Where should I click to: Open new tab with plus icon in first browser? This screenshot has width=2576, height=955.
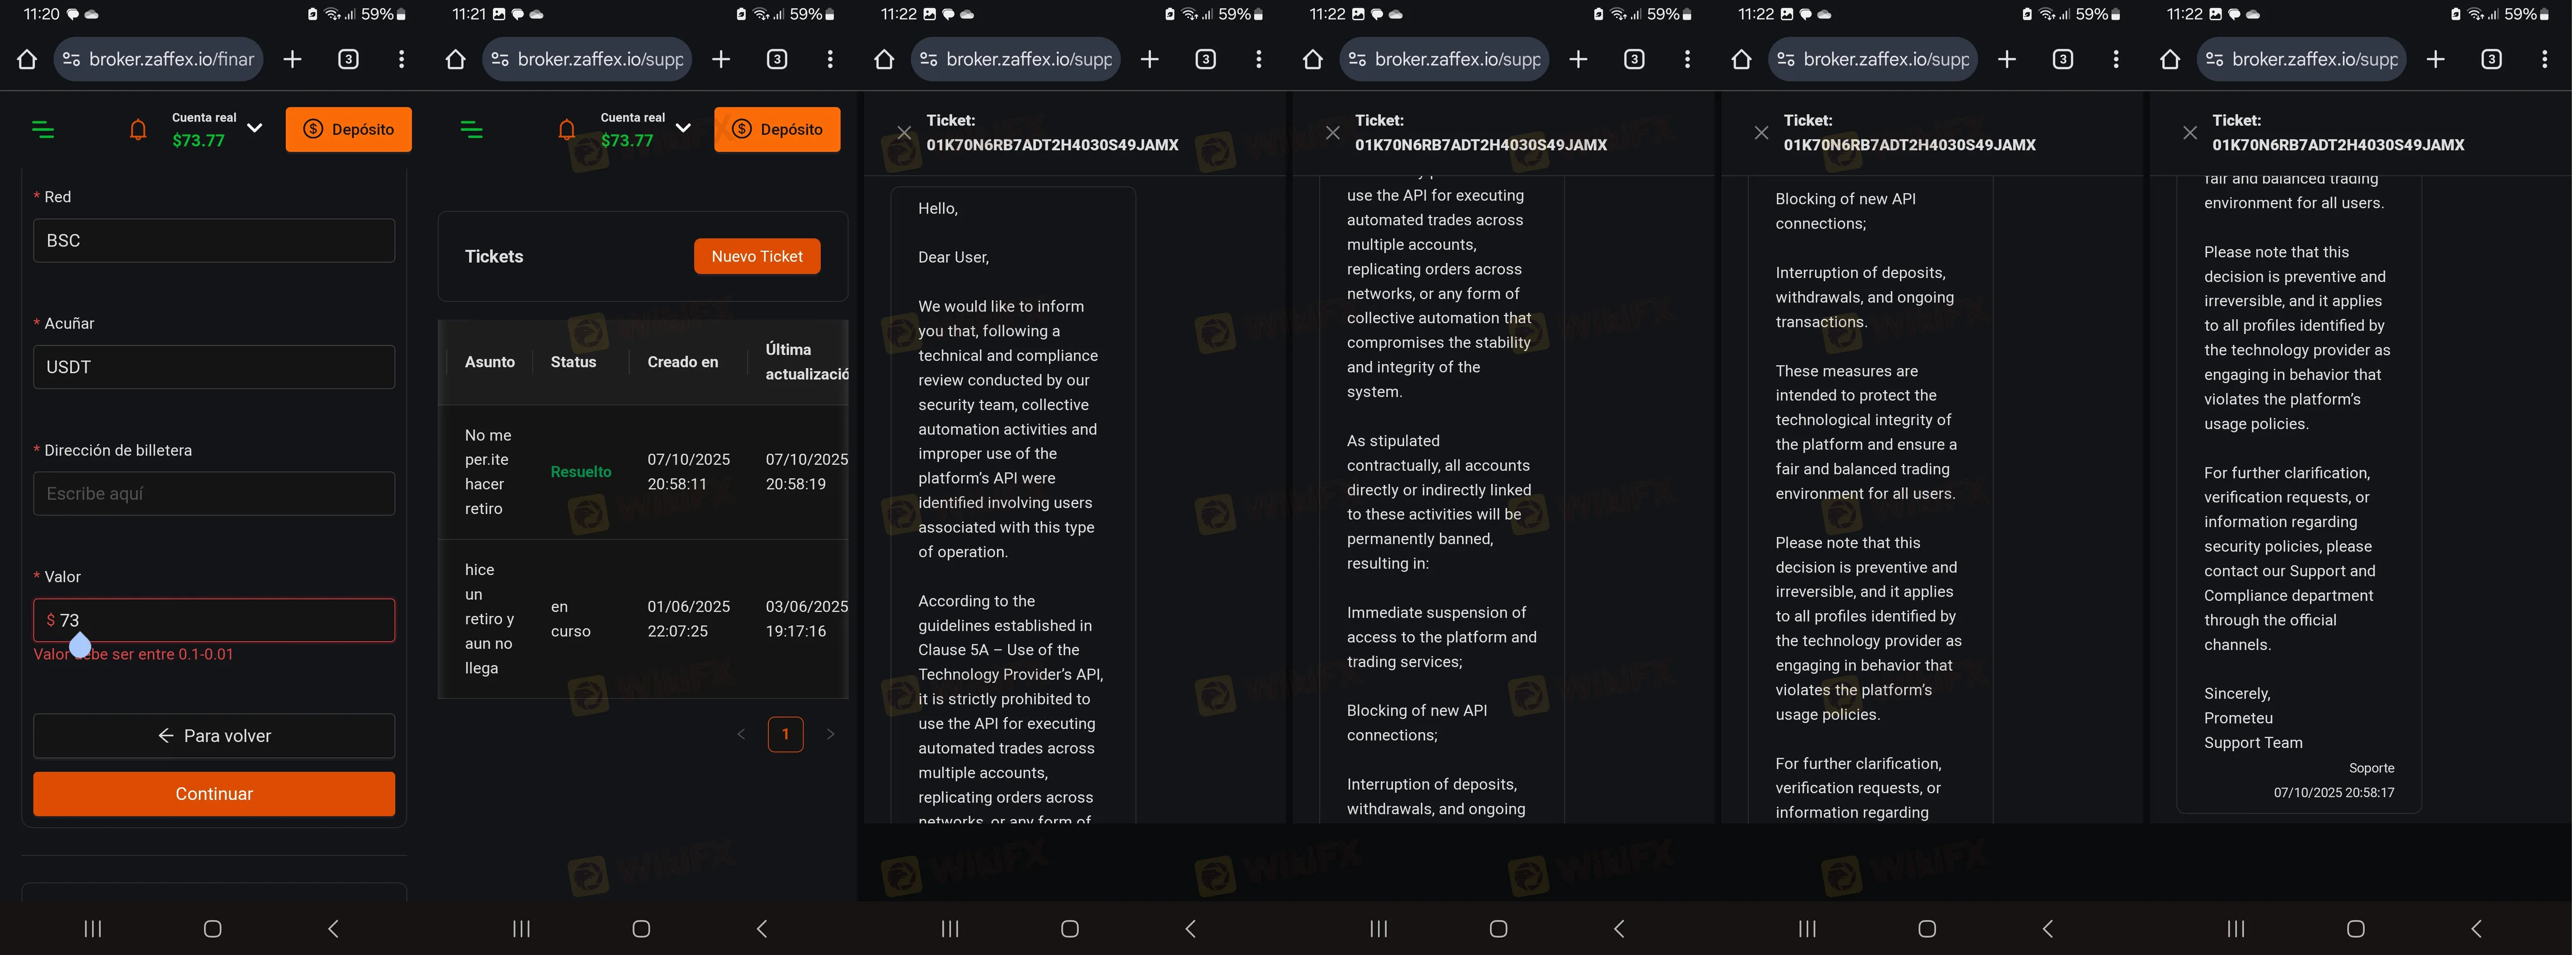(x=292, y=60)
